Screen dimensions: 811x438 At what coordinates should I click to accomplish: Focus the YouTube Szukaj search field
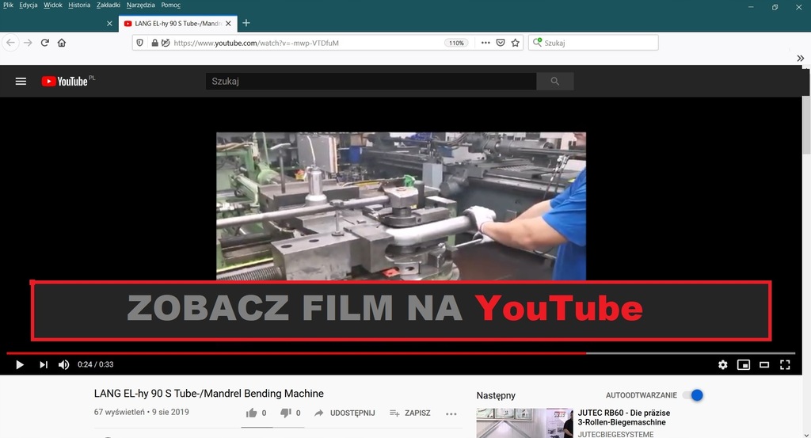[371, 82]
